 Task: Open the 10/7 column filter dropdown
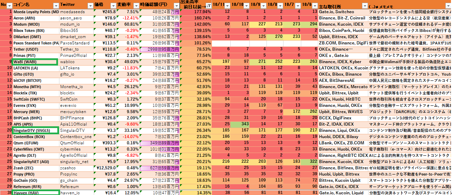[x=298, y=6]
